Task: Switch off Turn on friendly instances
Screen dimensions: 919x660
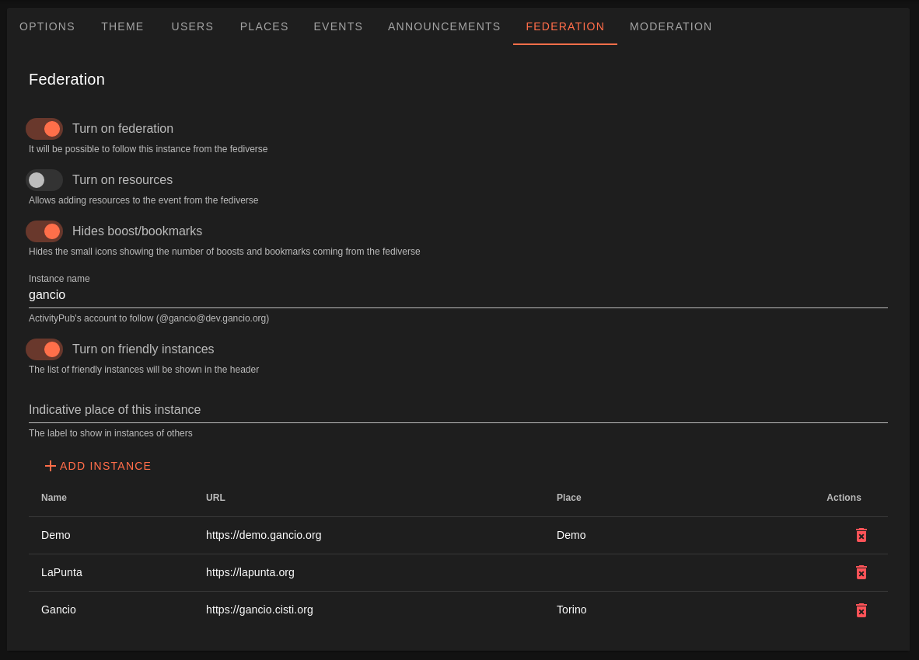Action: pyautogui.click(x=44, y=349)
